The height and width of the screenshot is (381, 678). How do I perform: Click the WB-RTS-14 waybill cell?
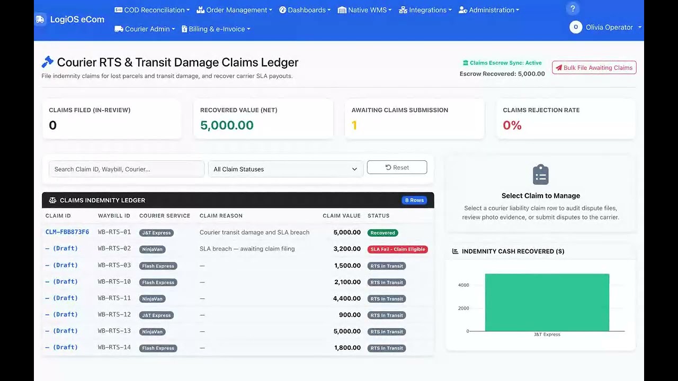click(114, 347)
